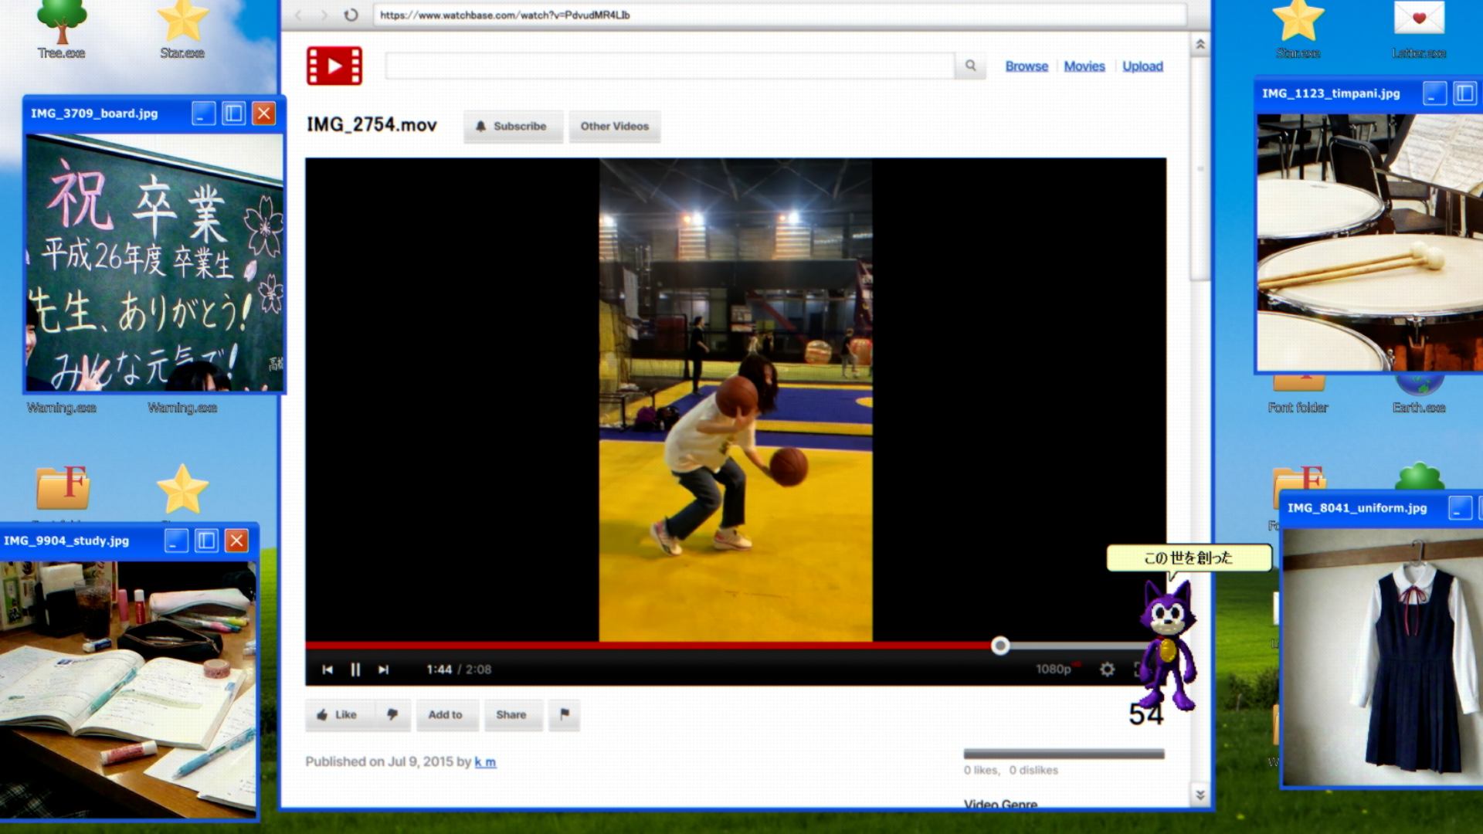The height and width of the screenshot is (834, 1483).
Task: Expand the Share options
Action: (x=511, y=714)
